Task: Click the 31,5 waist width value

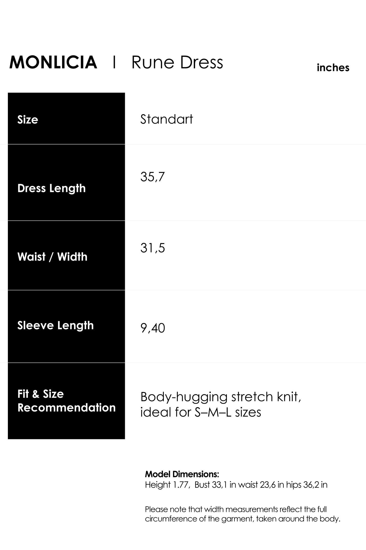Action: [x=152, y=248]
